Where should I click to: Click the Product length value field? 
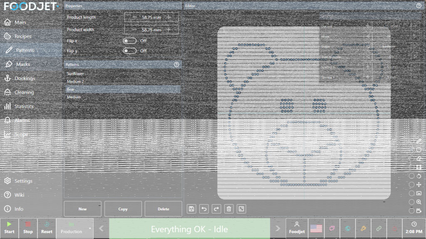[x=151, y=17]
